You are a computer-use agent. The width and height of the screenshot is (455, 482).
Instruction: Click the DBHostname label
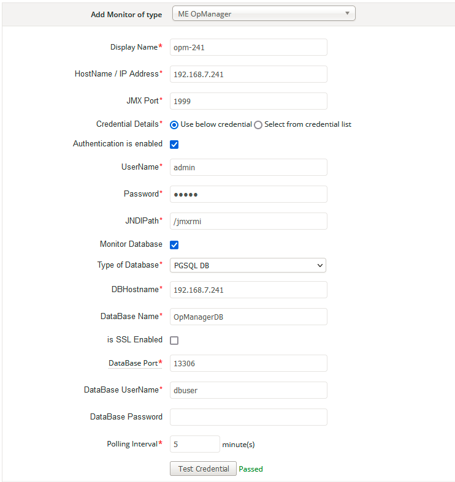pyautogui.click(x=137, y=289)
